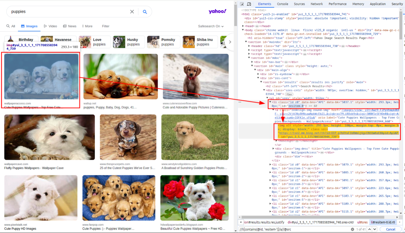Open the white puppy with red roses thumbnail
This screenshot has height=233, width=405.
(195, 198)
